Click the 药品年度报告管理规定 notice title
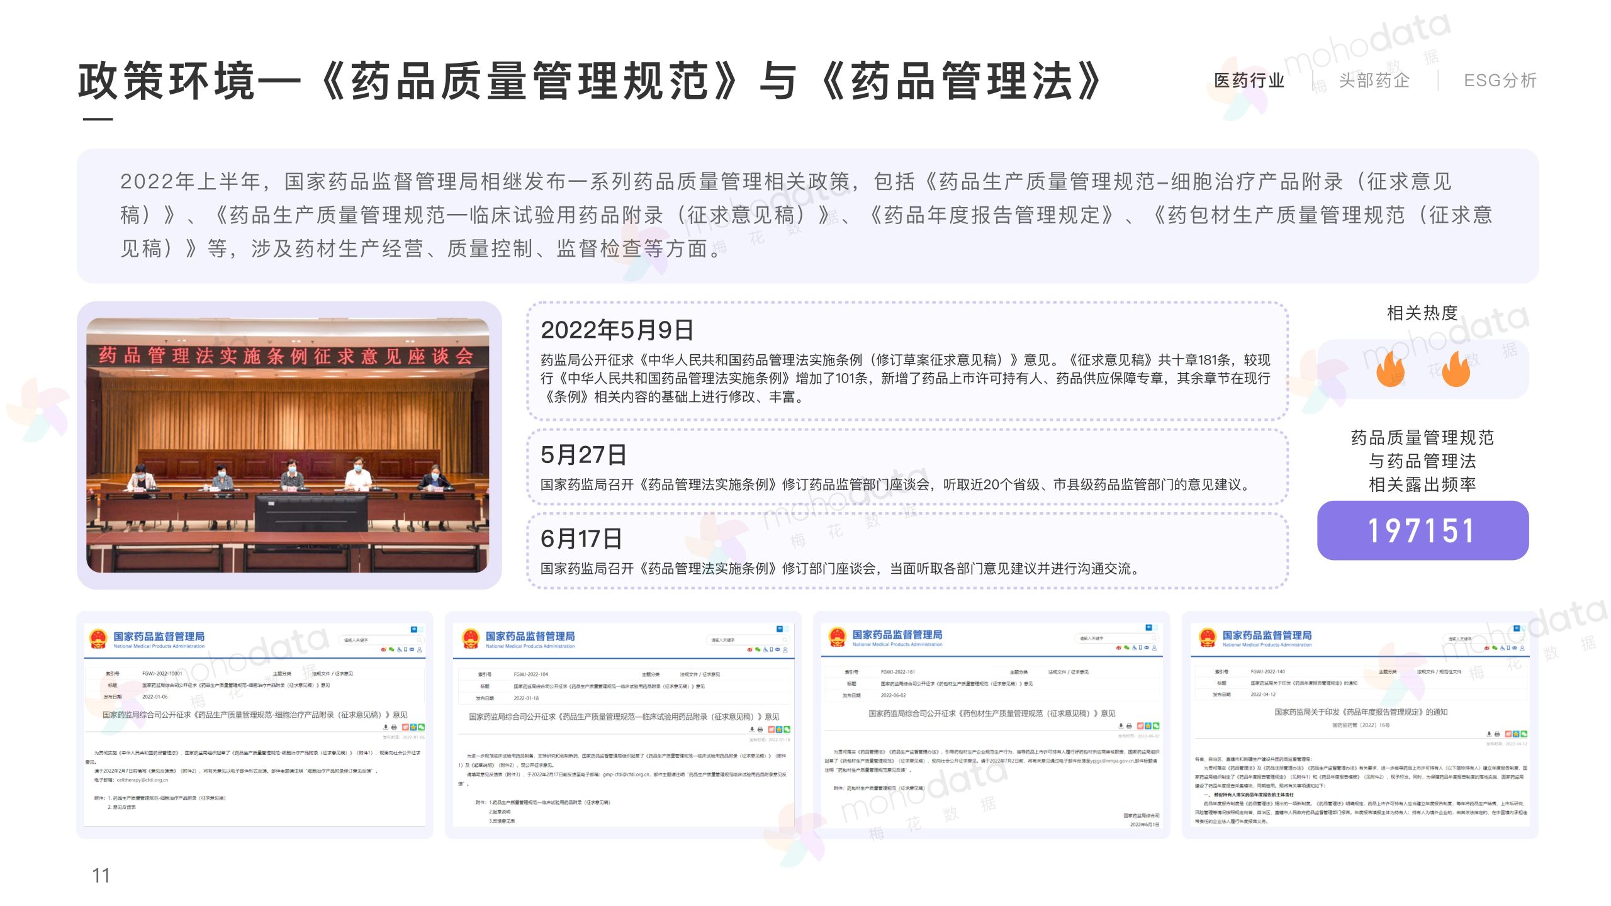Image resolution: width=1611 pixels, height=906 pixels. coord(1361,712)
